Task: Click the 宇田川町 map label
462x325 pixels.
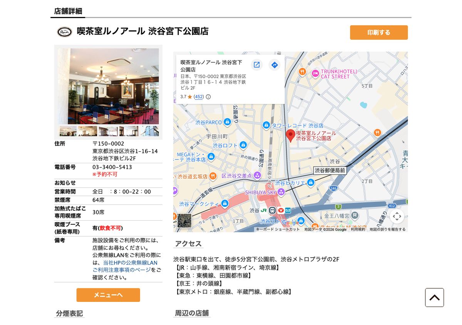Action: [217, 136]
